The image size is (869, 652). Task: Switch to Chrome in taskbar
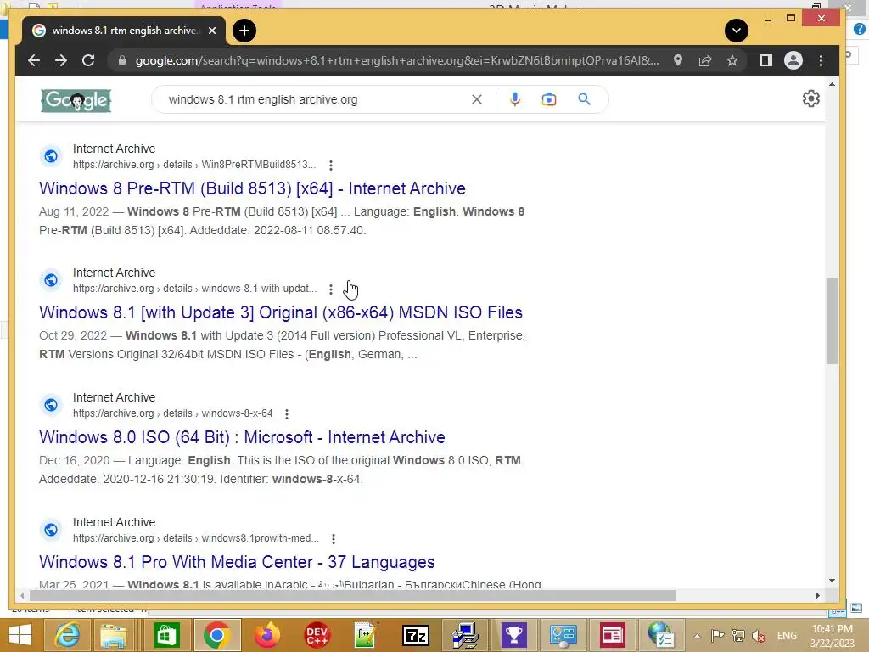pos(216,635)
